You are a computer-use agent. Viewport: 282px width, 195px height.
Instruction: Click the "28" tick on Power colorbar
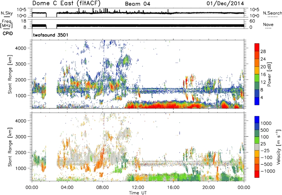coord(263,51)
